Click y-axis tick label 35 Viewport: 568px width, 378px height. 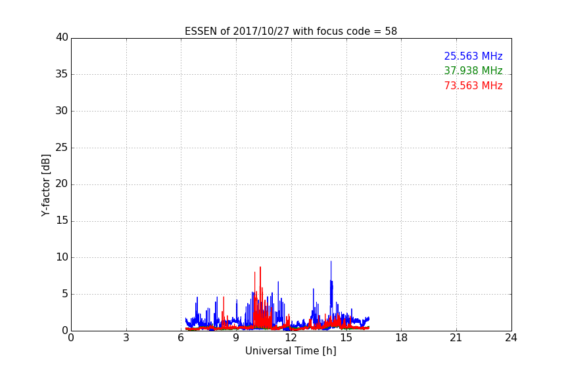click(62, 74)
